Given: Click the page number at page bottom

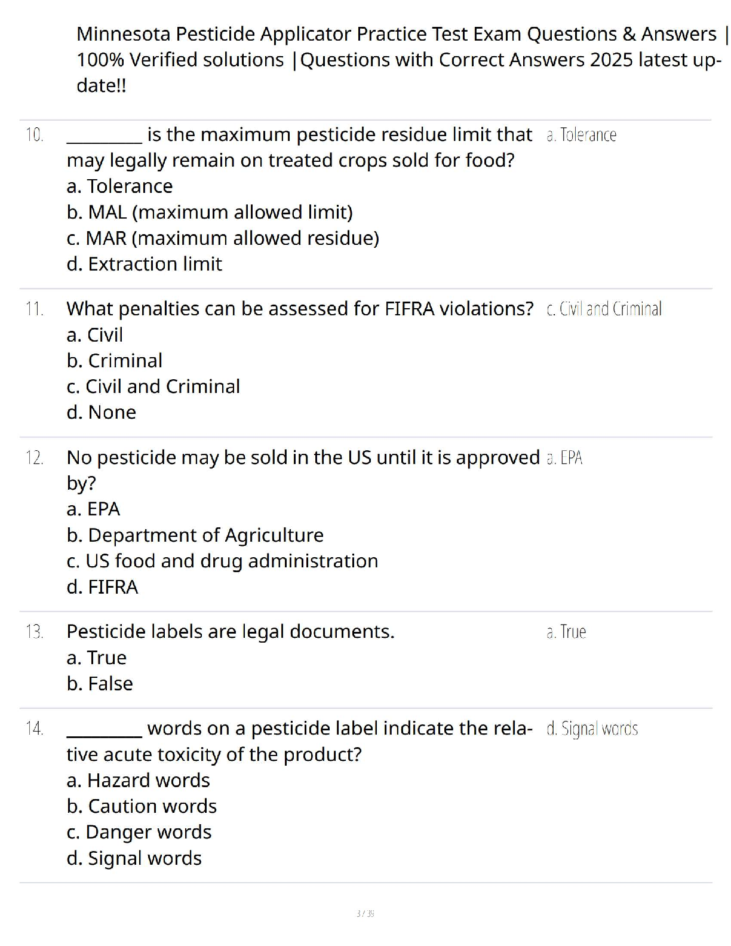Looking at the screenshot, I should 365,913.
